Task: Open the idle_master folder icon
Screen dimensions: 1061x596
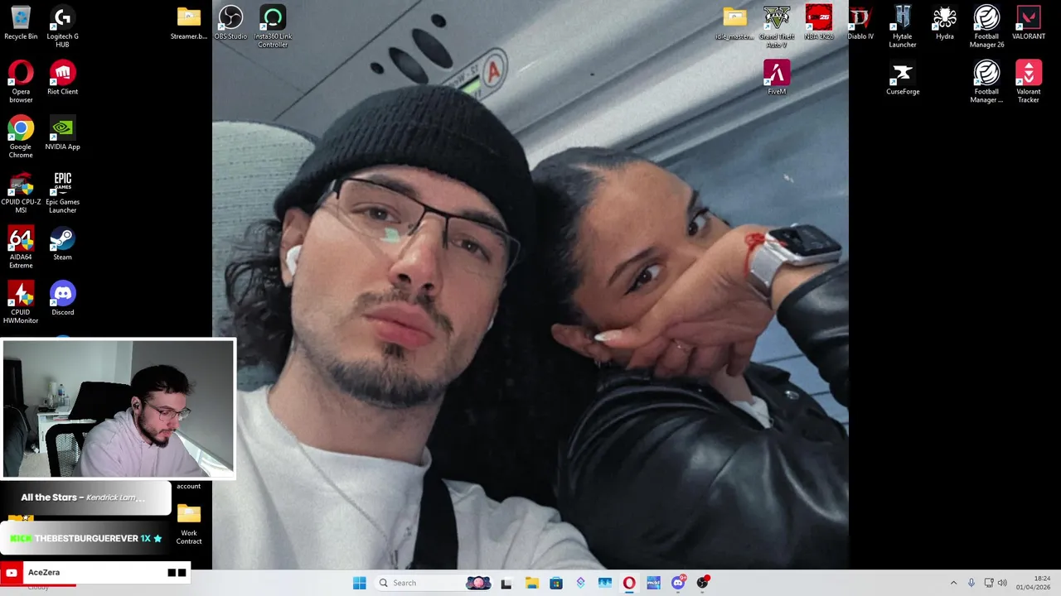Action: point(734,23)
